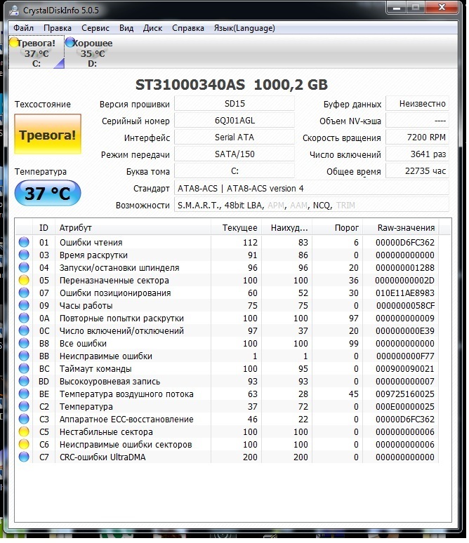469x543 pixels.
Task: Click the Атрибут column header
Action: [x=133, y=228]
